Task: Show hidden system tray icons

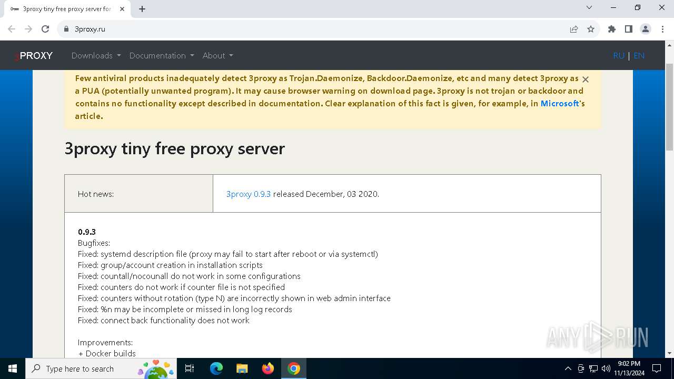Action: (x=568, y=368)
